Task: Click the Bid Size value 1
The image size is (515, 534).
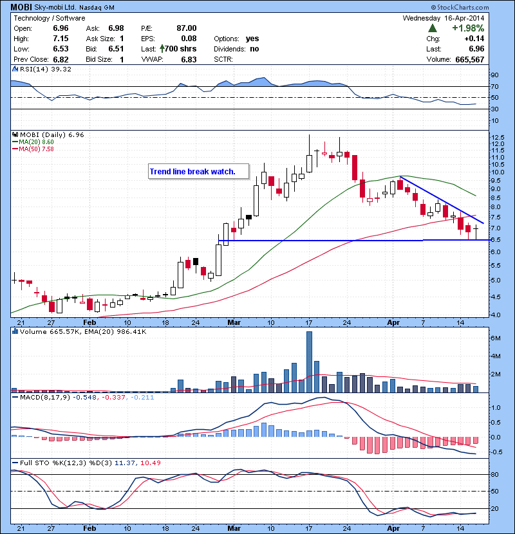Action: click(x=122, y=59)
